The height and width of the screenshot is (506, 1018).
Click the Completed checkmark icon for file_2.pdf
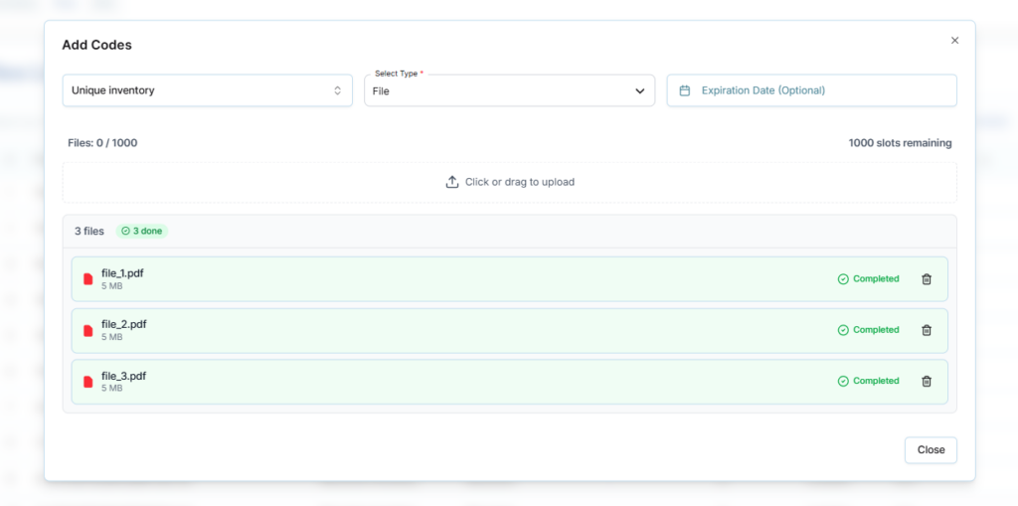(x=843, y=330)
